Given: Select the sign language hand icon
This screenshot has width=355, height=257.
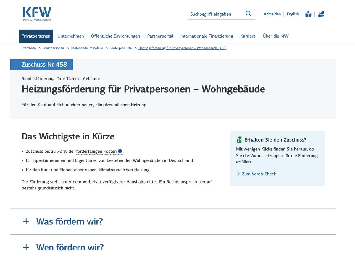Looking at the screenshot, I should coord(321,14).
